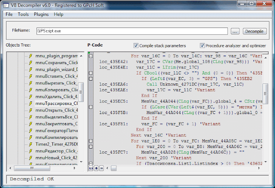The image size is (275, 188).
Task: Click the minus icon below the code pane
Action: [101, 168]
